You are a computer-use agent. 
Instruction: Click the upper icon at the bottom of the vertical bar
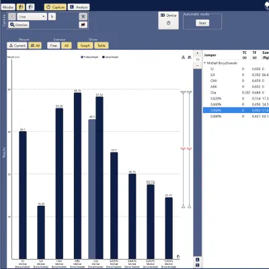[198, 260]
